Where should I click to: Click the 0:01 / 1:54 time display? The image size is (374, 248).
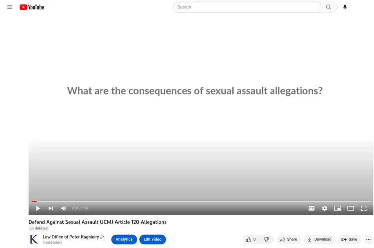[80, 208]
